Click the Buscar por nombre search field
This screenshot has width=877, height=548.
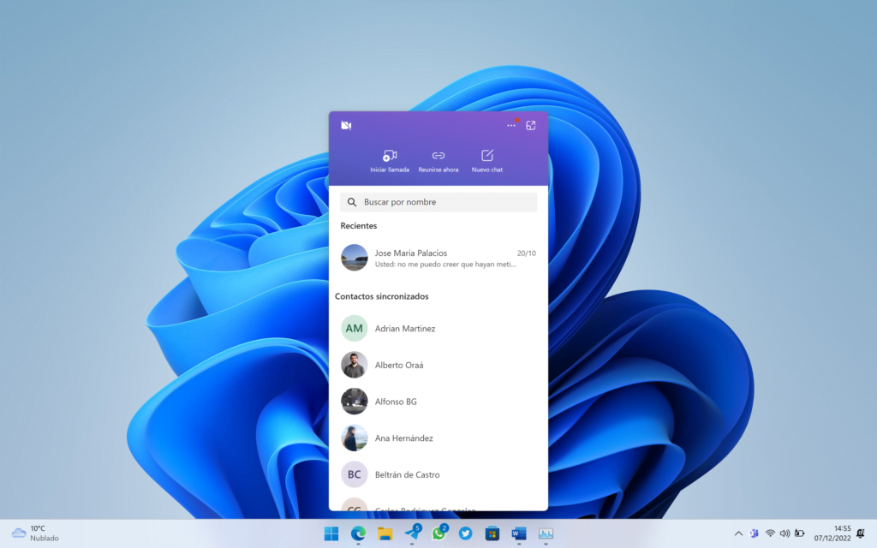438,201
